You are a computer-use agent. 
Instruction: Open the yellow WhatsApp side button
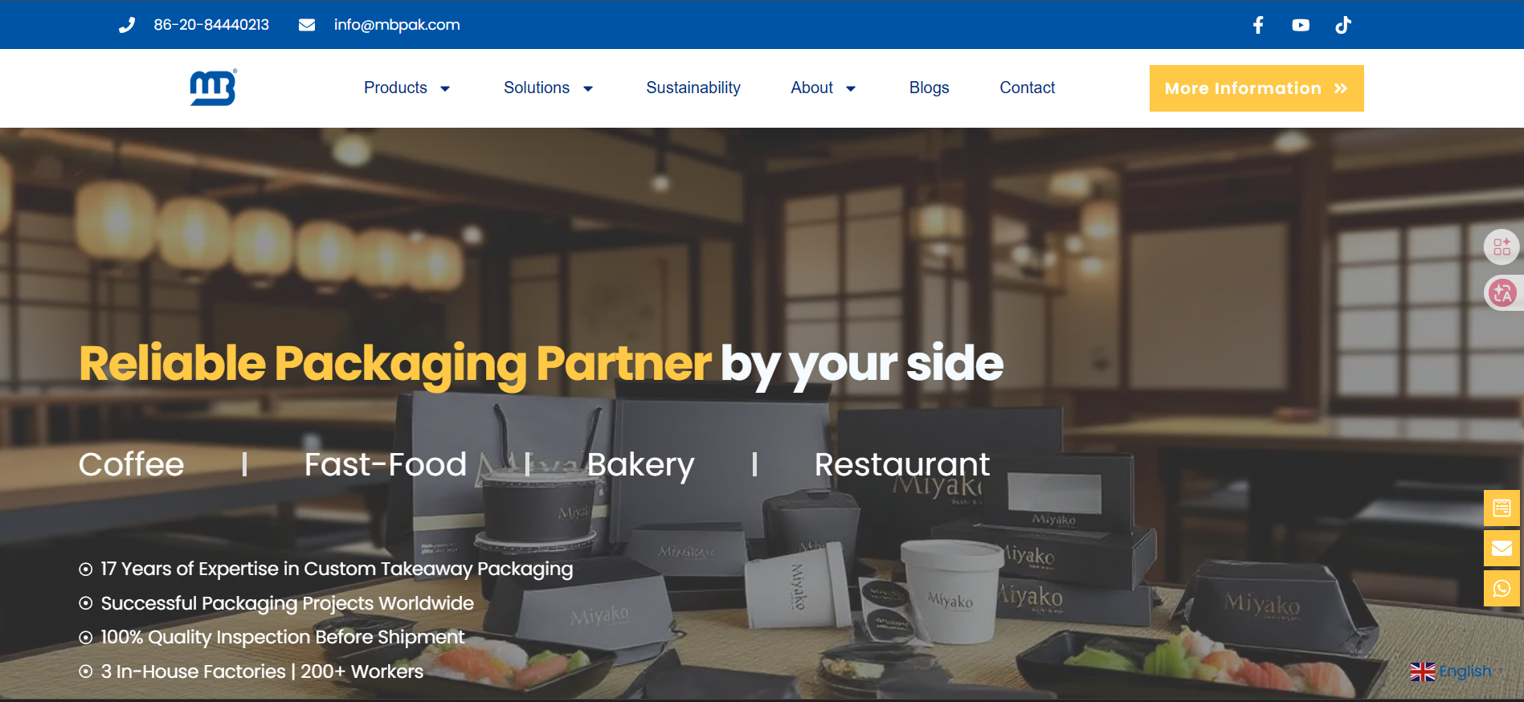click(1502, 589)
